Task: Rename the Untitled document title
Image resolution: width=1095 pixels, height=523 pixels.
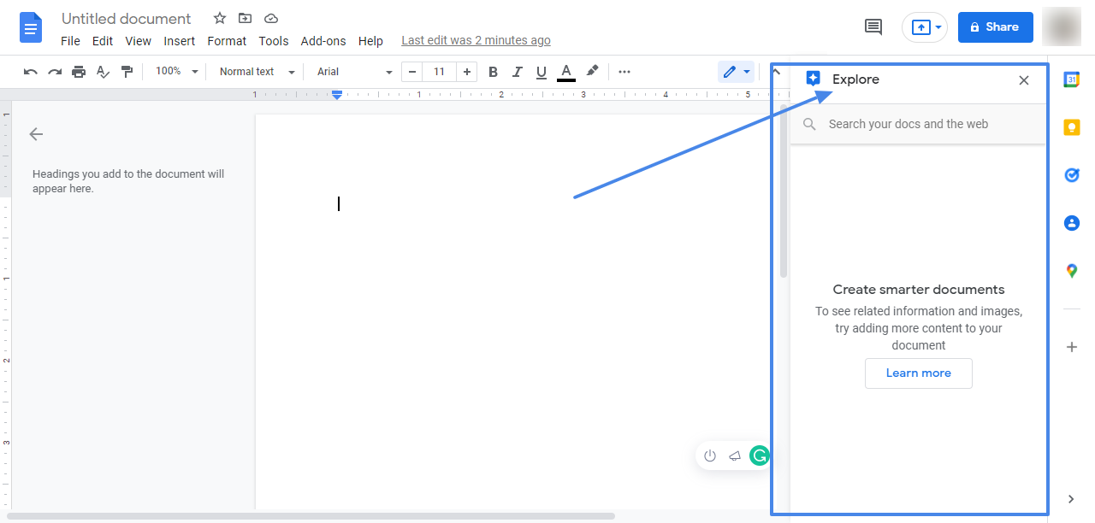Action: (127, 19)
